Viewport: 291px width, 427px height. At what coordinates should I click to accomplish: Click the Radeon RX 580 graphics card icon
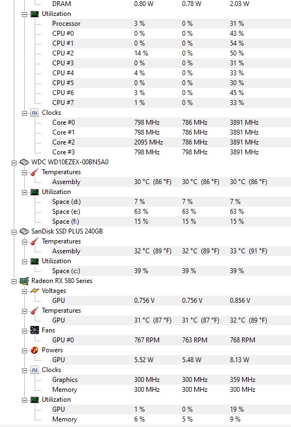pyautogui.click(x=24, y=281)
